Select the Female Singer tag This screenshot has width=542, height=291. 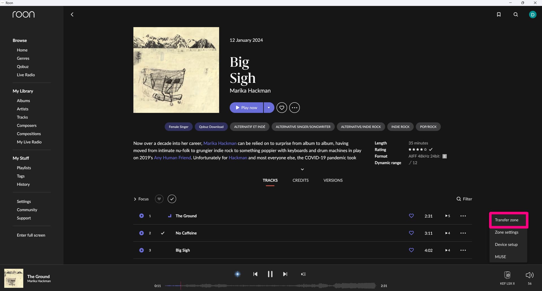coord(178,127)
